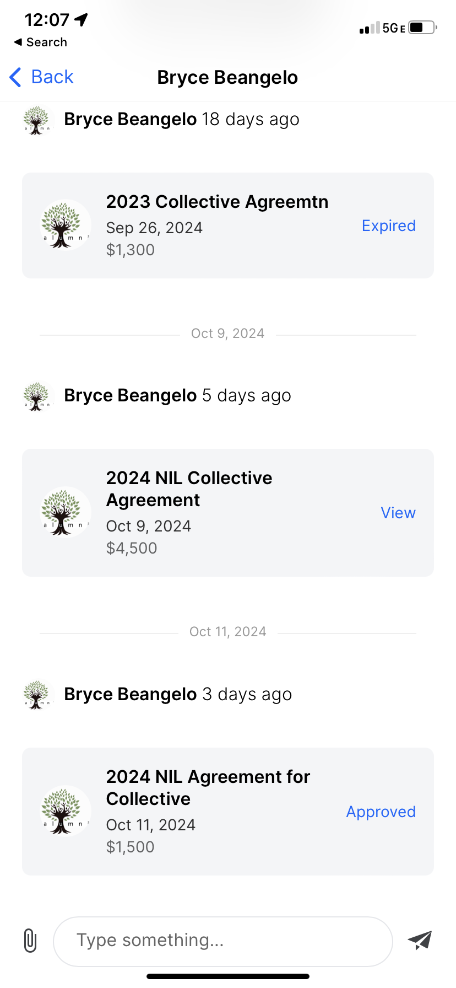The width and height of the screenshot is (456, 988).
Task: Tap tree logo in $4,500 agreement card
Action: (x=65, y=512)
